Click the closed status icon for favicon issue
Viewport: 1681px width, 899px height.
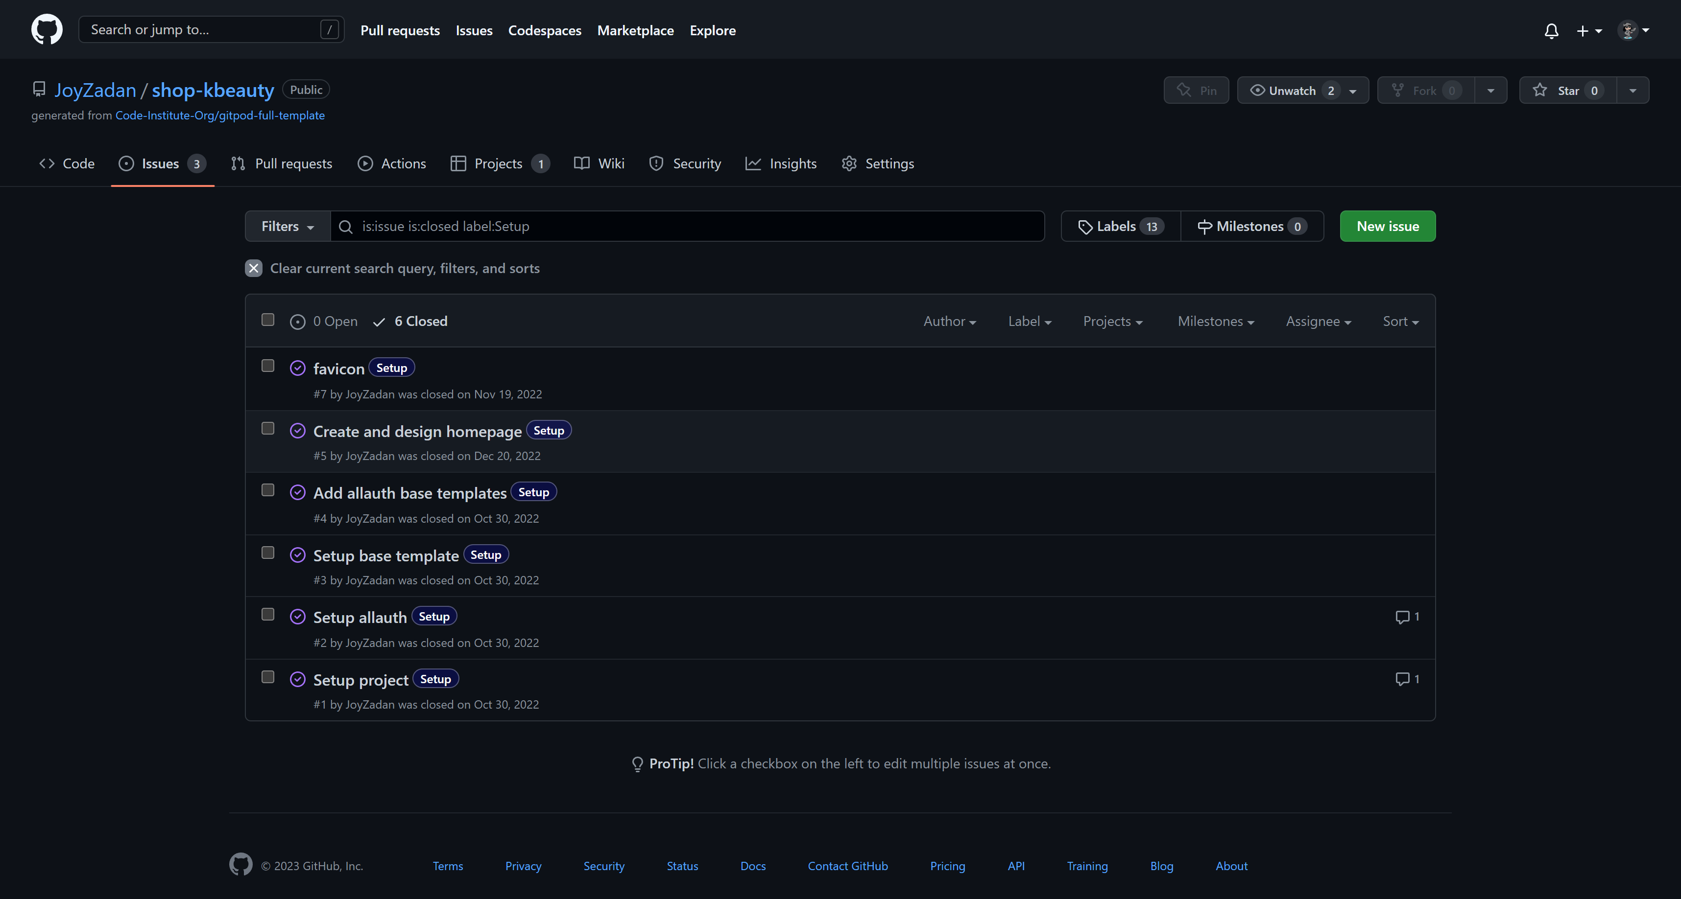click(298, 369)
